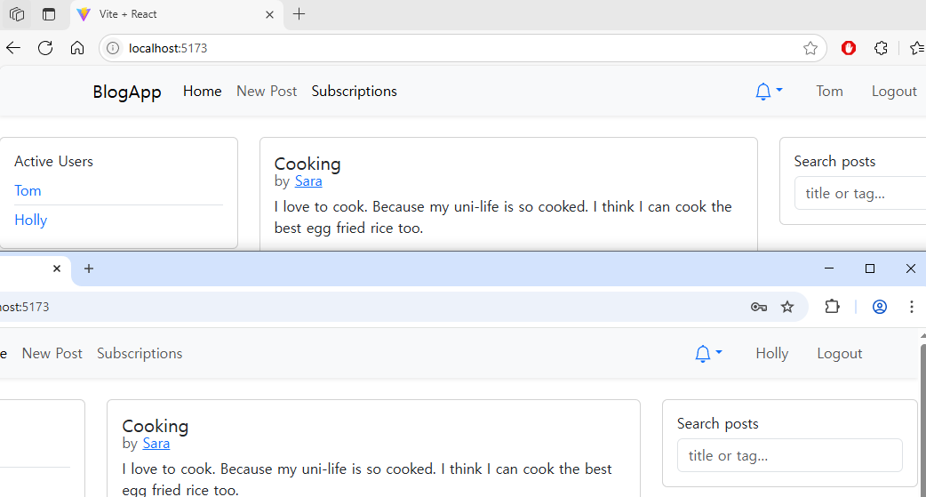926x497 pixels.
Task: Click the home icon in the top browser toolbar
Action: tap(77, 48)
